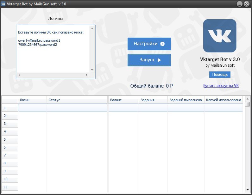Click the play triangle on Запуск button
The width and height of the screenshot is (252, 195).
159,60
